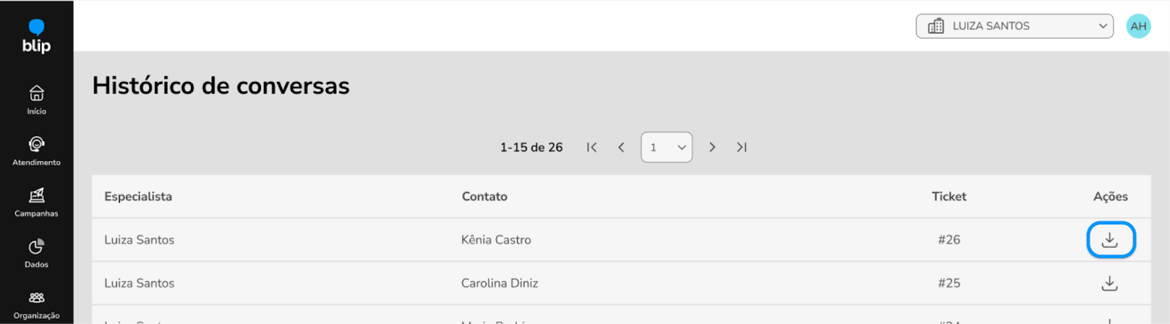This screenshot has width=1170, height=324.
Task: Select the Kênia Castro contact row
Action: point(496,240)
